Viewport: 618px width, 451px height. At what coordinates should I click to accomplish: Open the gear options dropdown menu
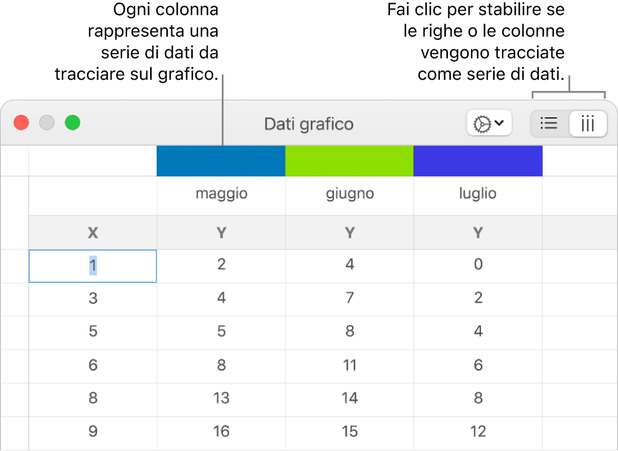pyautogui.click(x=488, y=124)
